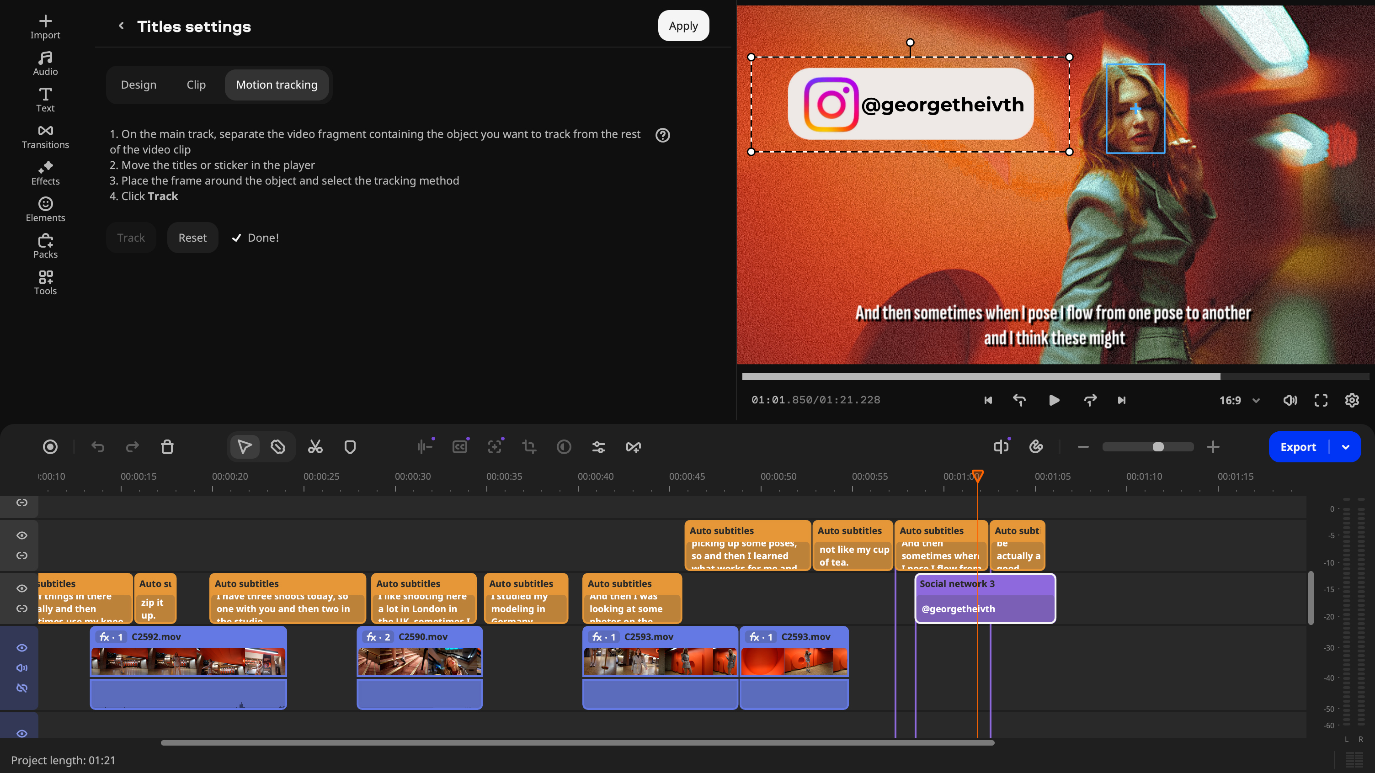Click the timeline zoom slider handle

tap(1158, 446)
